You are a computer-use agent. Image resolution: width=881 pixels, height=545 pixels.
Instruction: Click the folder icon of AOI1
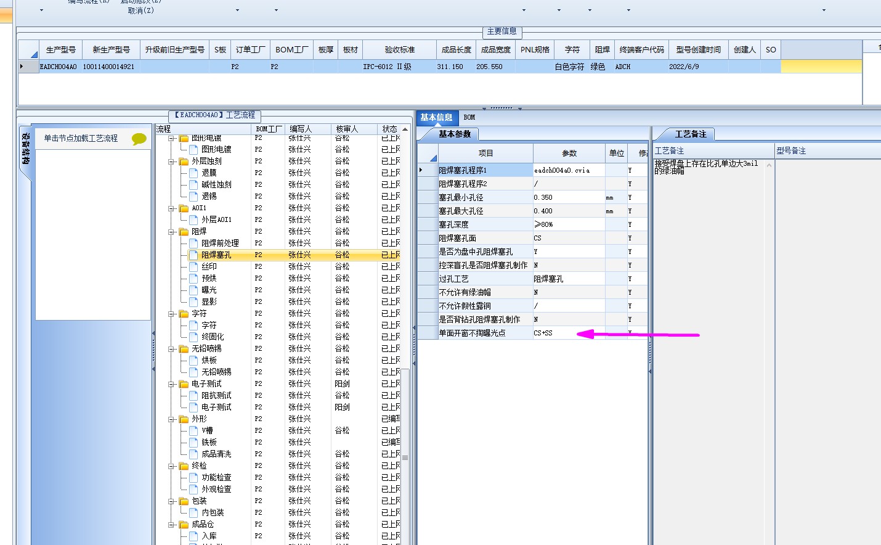pyautogui.click(x=184, y=208)
